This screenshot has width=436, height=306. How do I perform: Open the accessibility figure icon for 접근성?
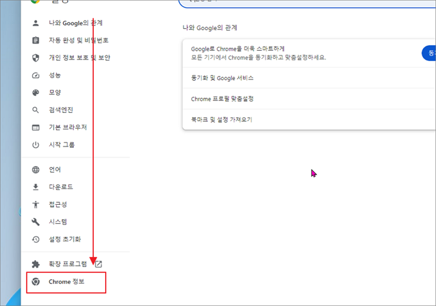(x=36, y=205)
